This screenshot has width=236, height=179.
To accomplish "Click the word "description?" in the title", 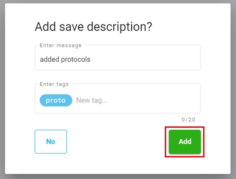I will point(126,27).
